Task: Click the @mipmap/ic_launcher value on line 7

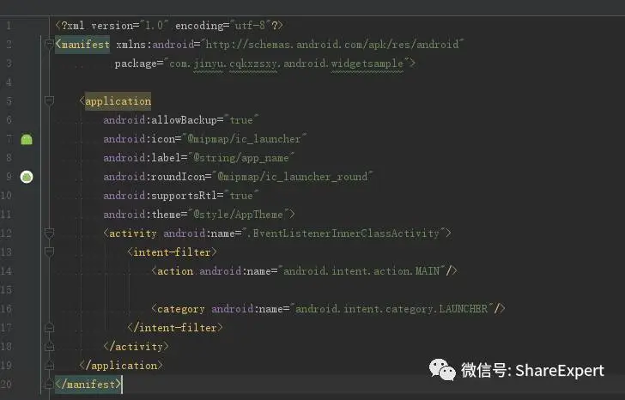Action: point(244,139)
